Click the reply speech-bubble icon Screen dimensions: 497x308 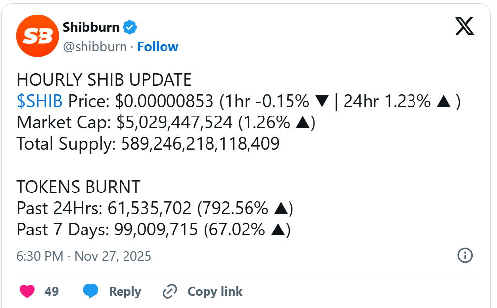click(90, 291)
